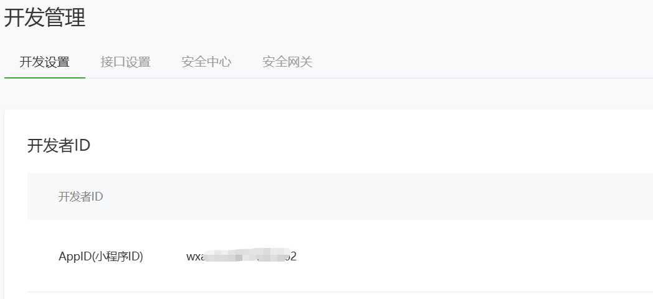Image resolution: width=653 pixels, height=299 pixels.
Task: Click the tab bar divider line
Action: pos(369,78)
